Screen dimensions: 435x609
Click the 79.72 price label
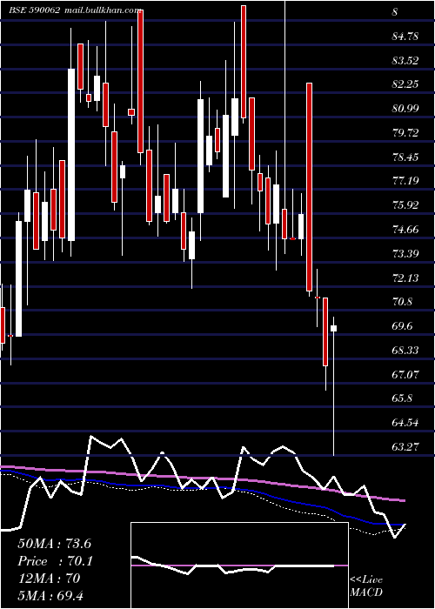[405, 133]
